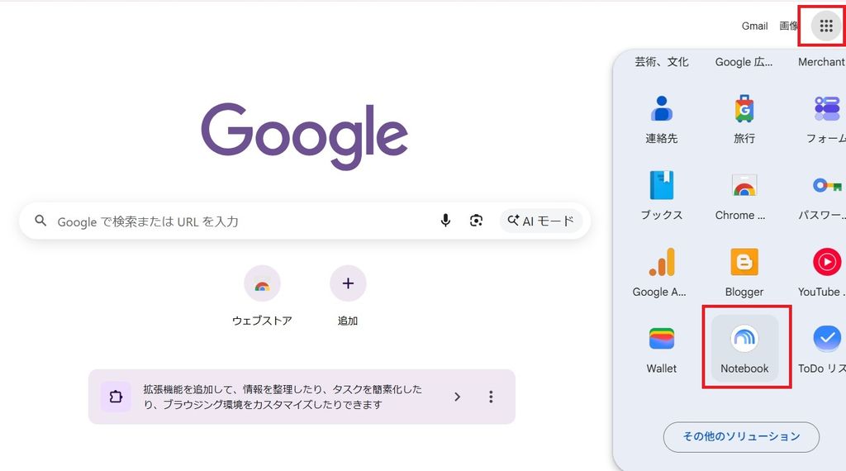Start voice search with microphone icon

[445, 221]
